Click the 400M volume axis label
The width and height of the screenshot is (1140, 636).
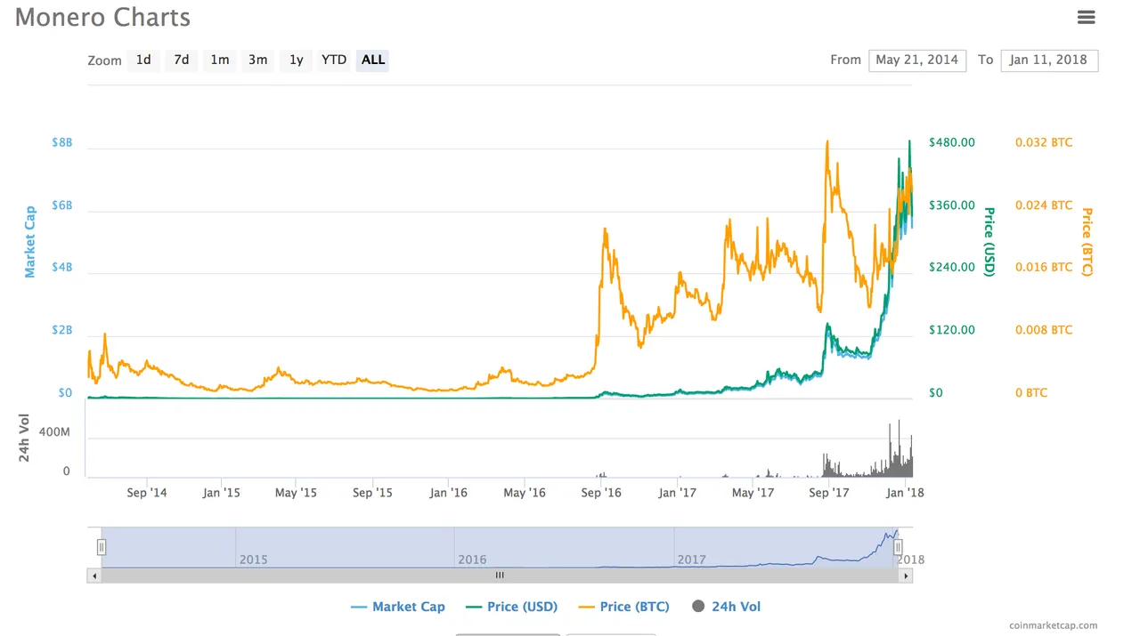pos(54,431)
